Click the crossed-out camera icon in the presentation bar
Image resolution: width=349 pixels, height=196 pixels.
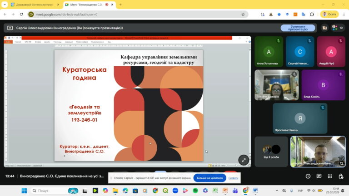click(x=324, y=28)
